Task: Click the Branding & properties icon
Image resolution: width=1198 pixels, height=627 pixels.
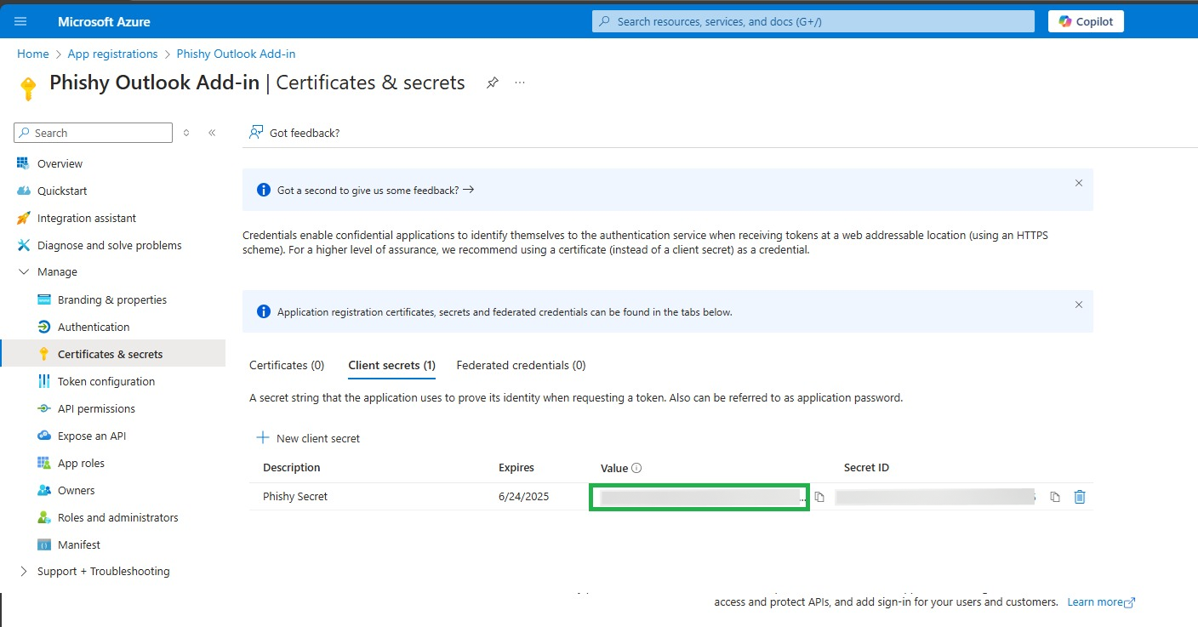Action: click(x=44, y=299)
